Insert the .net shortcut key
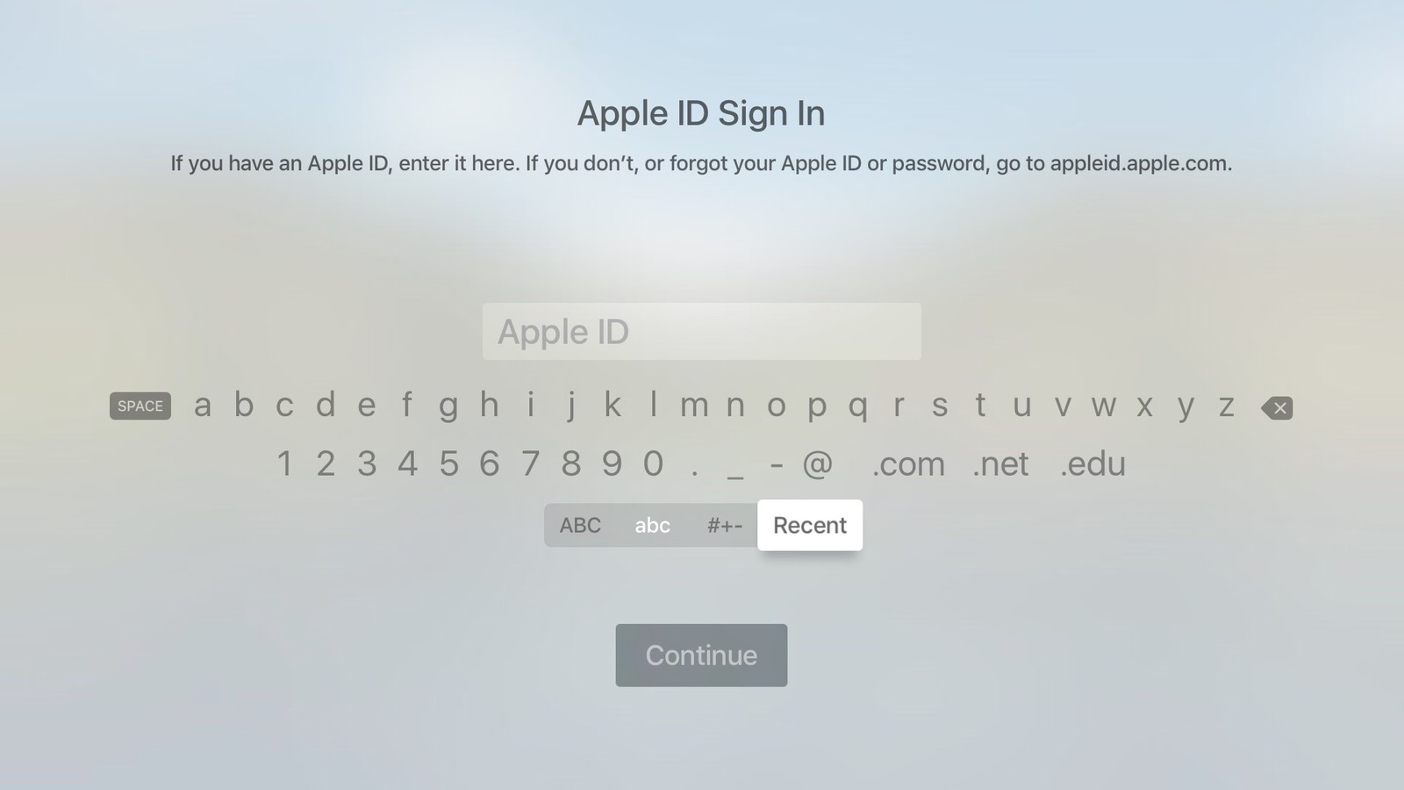Screen dimensions: 1404x790 (x=1000, y=464)
